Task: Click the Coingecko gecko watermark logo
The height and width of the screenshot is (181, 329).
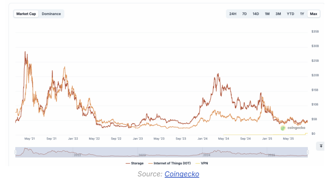Action: tap(283, 128)
